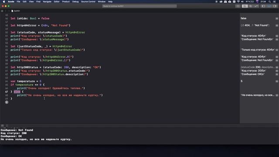Click the battery 87% indicator
The height and width of the screenshot is (157, 279).
pos(250,2)
